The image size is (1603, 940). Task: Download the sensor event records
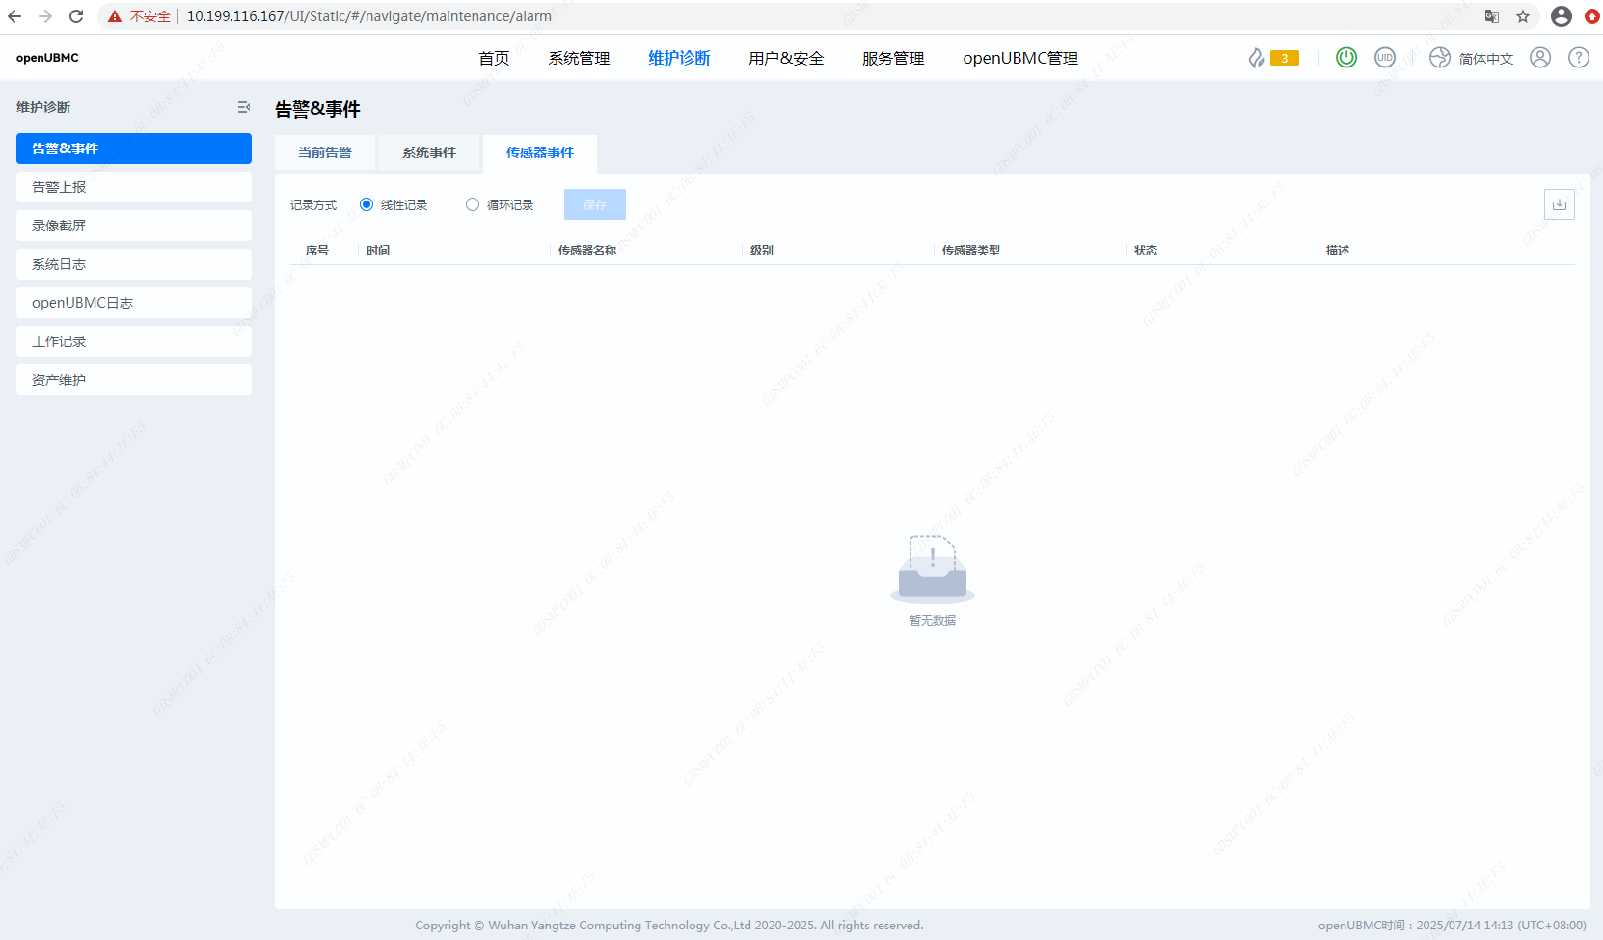tap(1560, 203)
